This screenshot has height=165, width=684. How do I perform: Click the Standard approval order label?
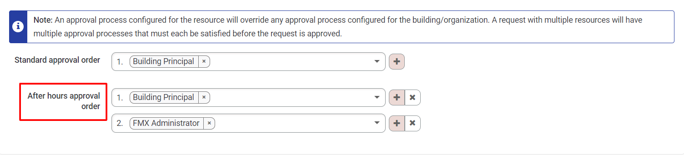tap(57, 60)
